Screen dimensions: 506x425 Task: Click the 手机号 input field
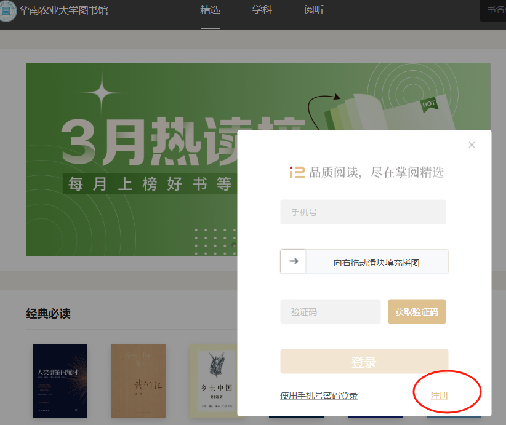[x=363, y=212]
